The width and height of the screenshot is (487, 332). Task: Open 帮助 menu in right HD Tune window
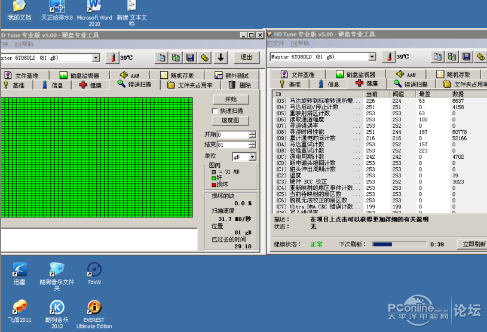pyautogui.click(x=300, y=44)
